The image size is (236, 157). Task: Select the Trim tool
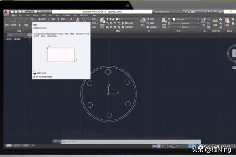point(61,19)
